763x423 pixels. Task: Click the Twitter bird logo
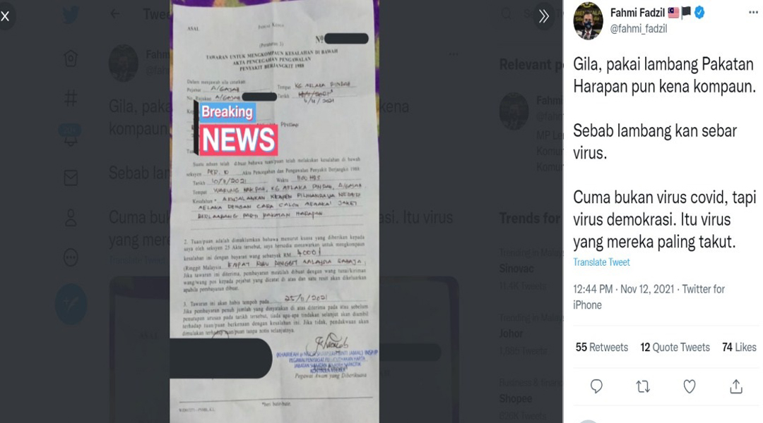point(71,15)
